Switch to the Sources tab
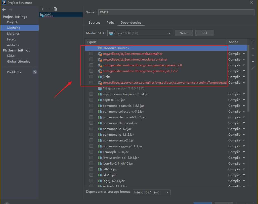This screenshot has width=258, height=204. pyautogui.click(x=95, y=23)
